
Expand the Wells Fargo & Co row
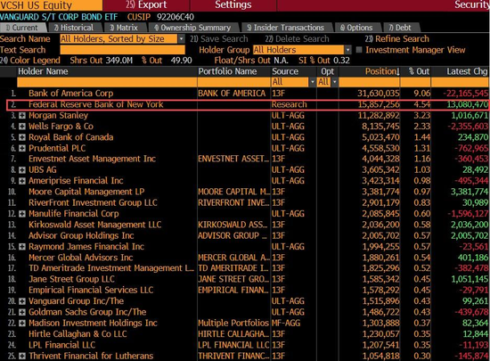(22, 127)
